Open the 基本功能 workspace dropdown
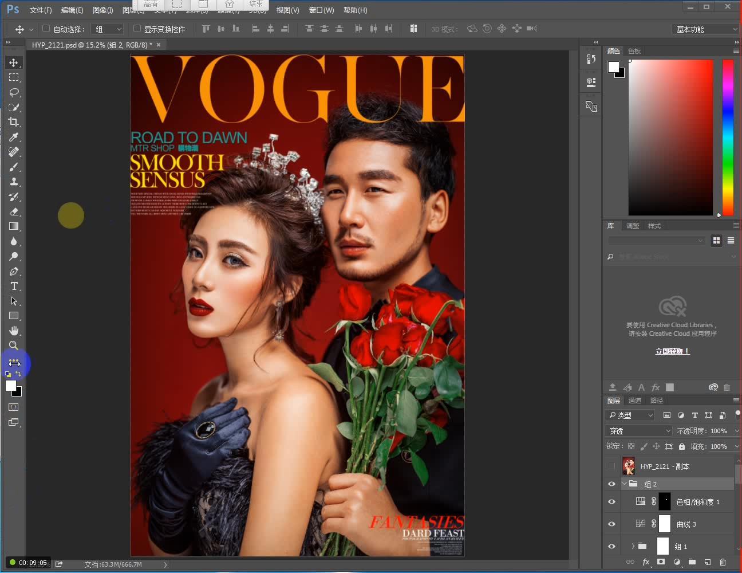The width and height of the screenshot is (742, 573). point(705,29)
